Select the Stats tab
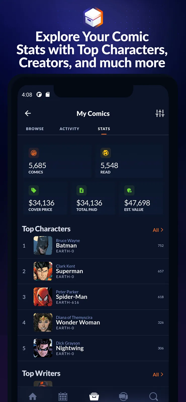The width and height of the screenshot is (186, 402). (x=104, y=129)
